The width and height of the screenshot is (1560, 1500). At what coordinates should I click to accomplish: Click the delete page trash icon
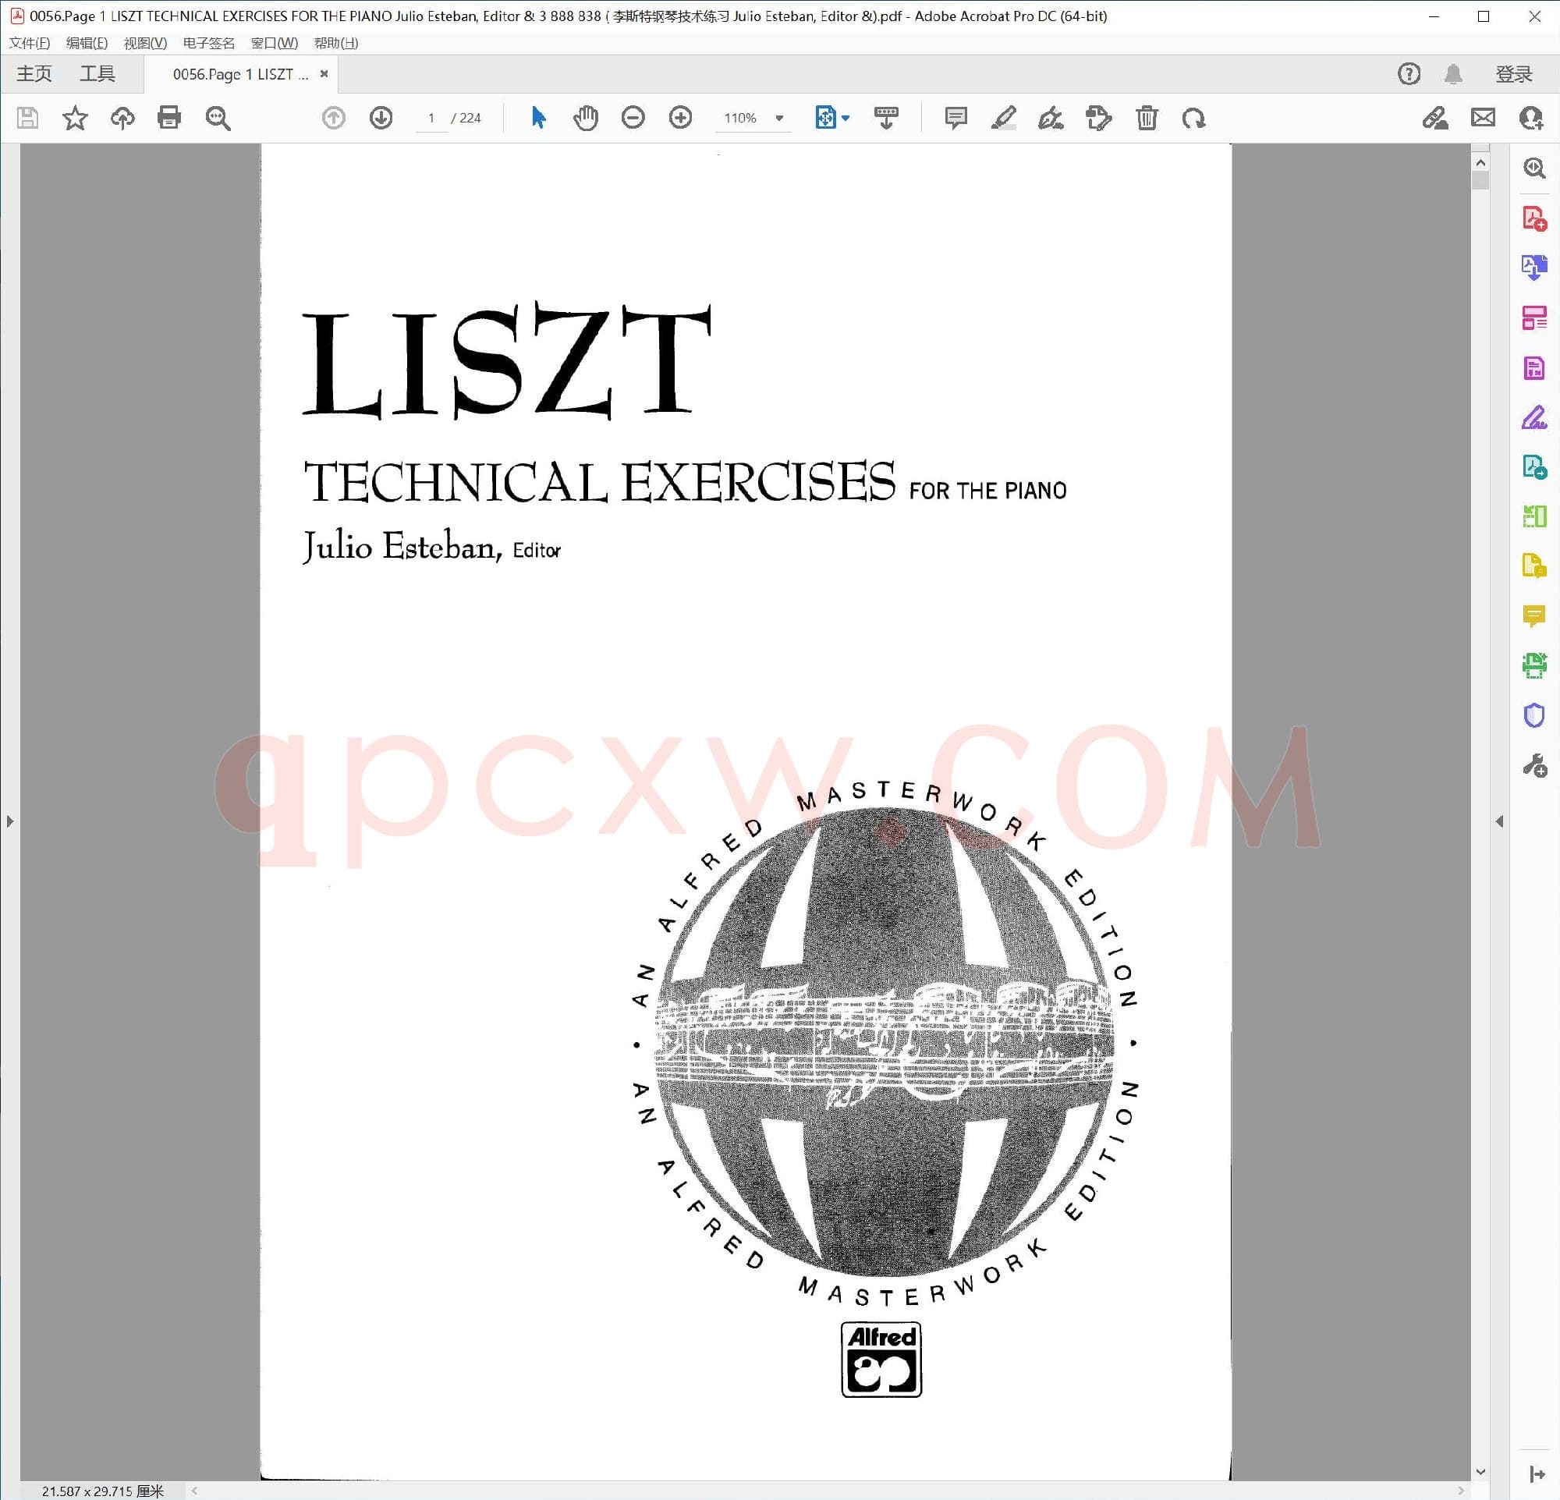click(x=1146, y=118)
